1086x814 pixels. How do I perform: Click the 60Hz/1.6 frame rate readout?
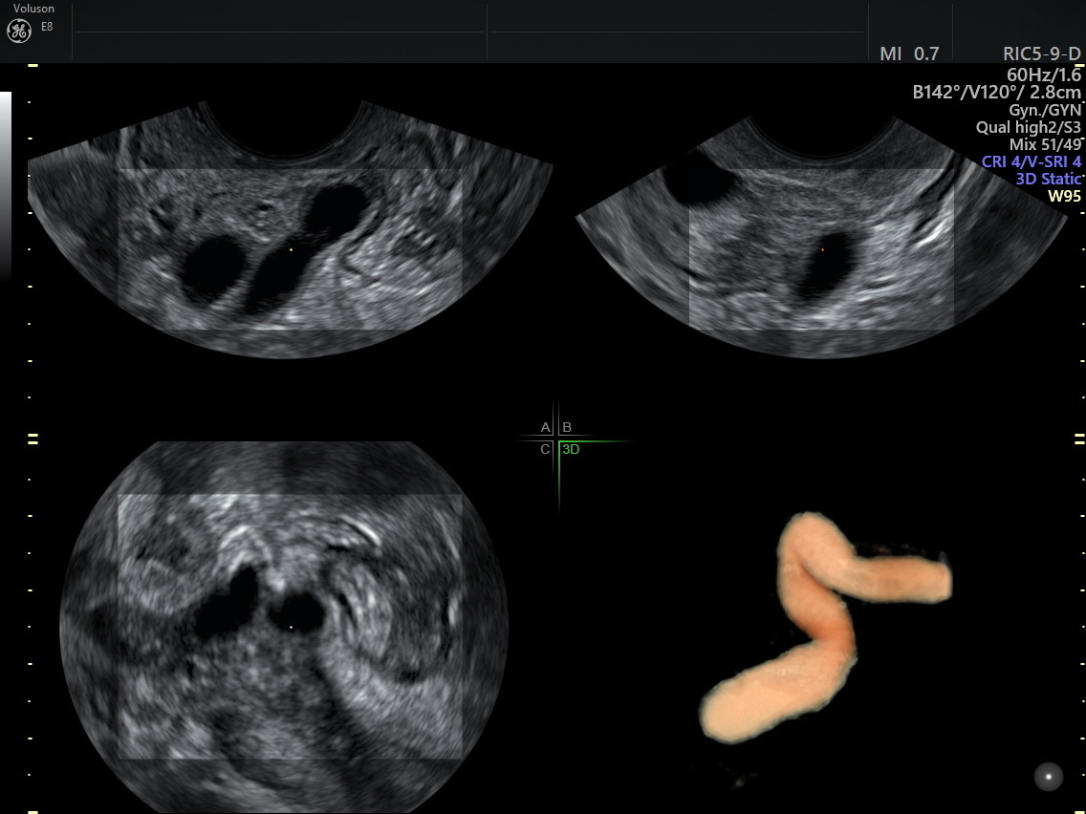(x=1044, y=74)
